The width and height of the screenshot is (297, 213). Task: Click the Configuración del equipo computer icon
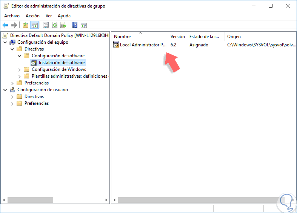point(12,42)
